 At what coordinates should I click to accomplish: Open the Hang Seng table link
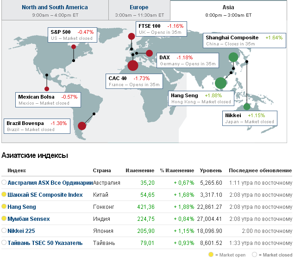(22, 207)
